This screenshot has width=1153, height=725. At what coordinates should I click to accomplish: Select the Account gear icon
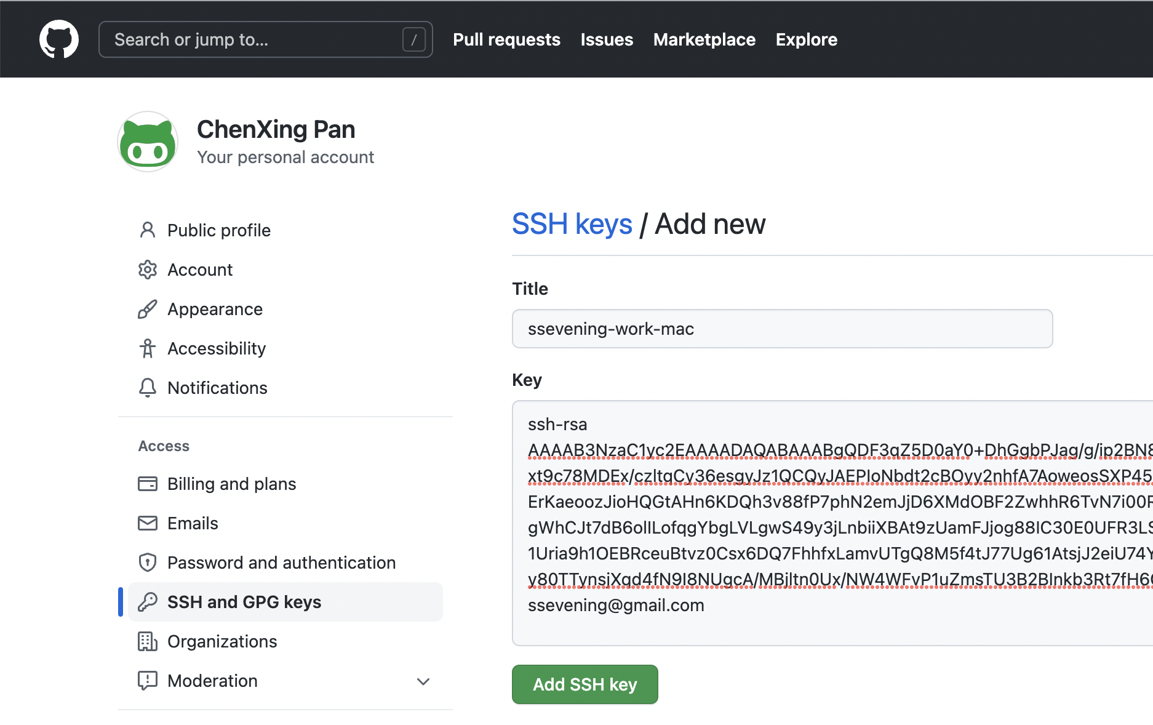tap(148, 270)
